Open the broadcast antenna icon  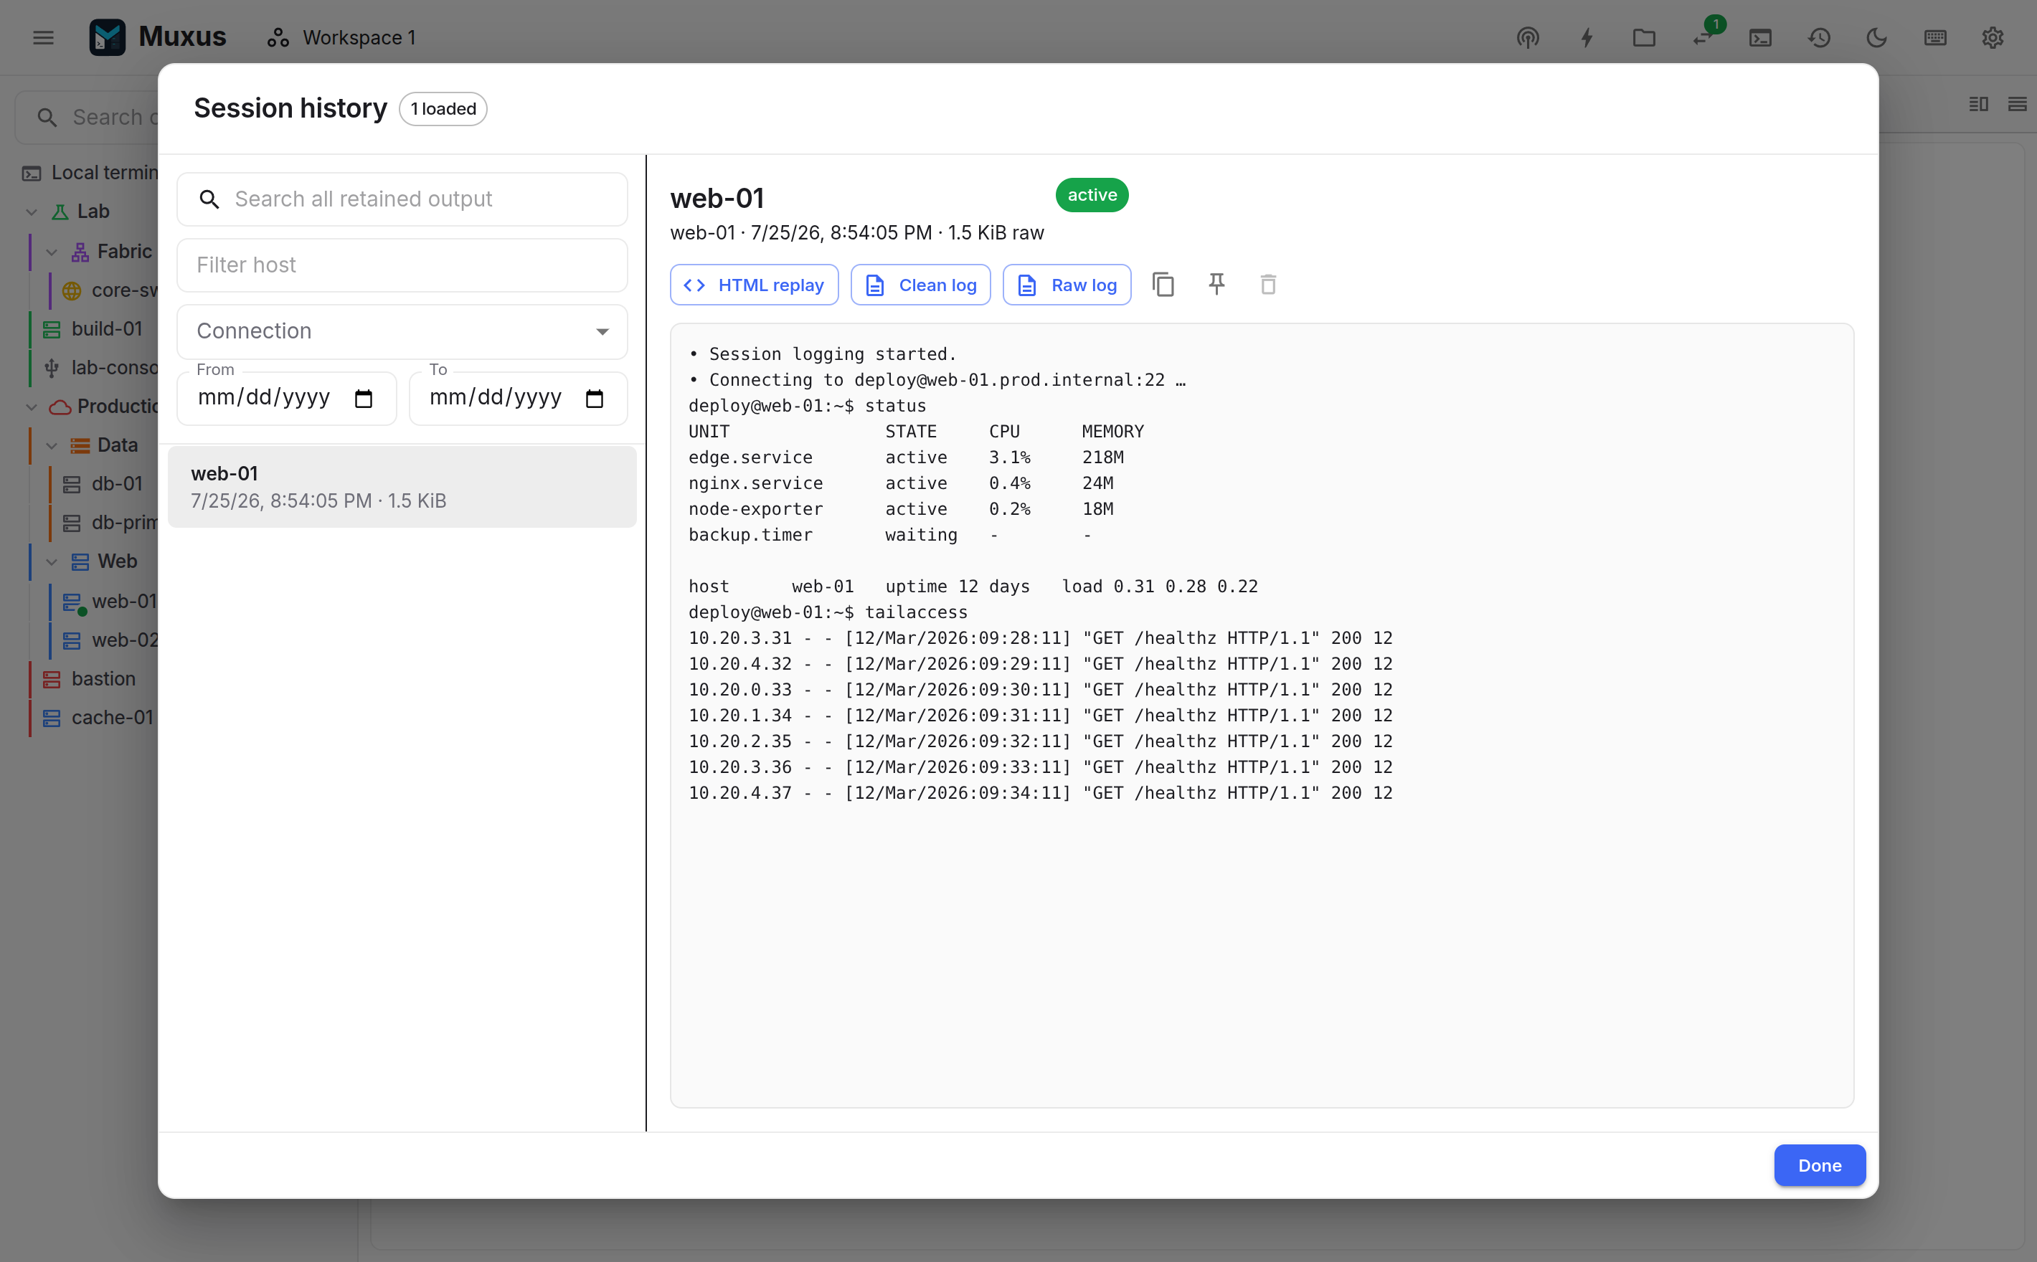[1528, 37]
